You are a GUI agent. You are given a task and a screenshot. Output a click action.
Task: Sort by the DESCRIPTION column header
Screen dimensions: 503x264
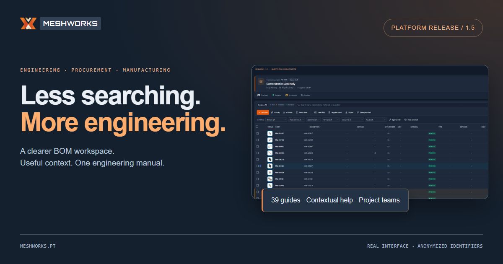[x=314, y=127]
